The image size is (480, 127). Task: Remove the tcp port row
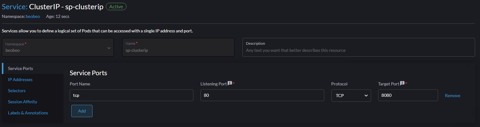tap(452, 96)
